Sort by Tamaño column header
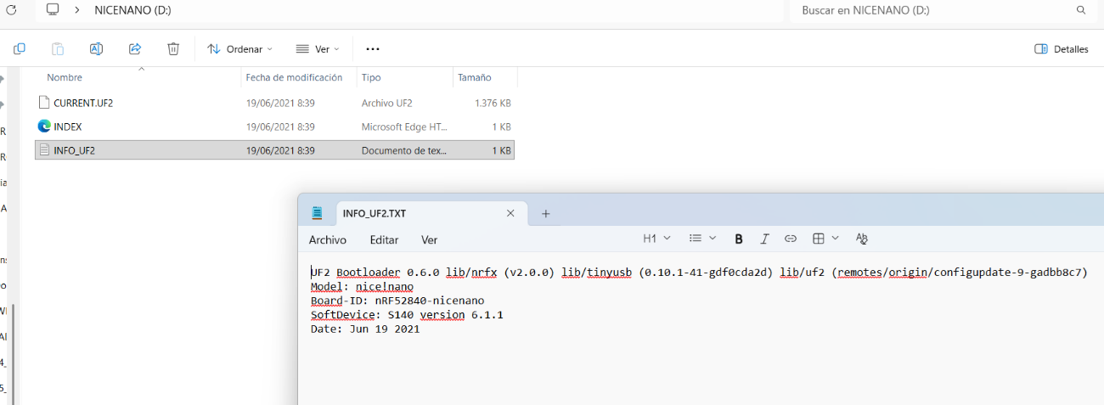1104x405 pixels. click(475, 77)
